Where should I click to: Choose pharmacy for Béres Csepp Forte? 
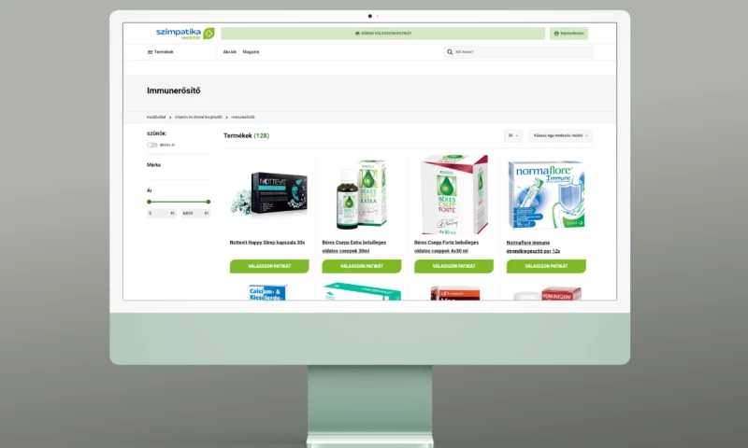tap(453, 266)
